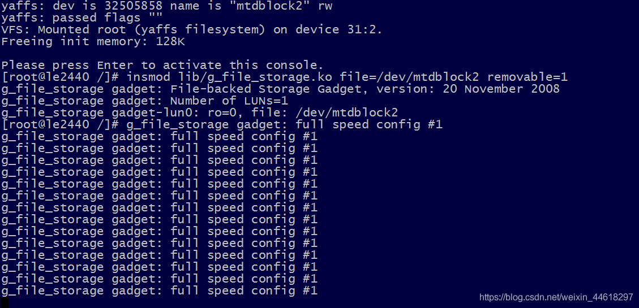Open the blog.csdn.net watermark link
The height and width of the screenshot is (308, 639).
(556, 297)
